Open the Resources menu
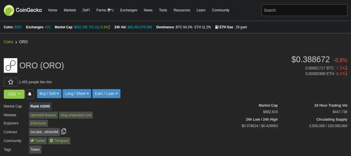 pyautogui.click(x=182, y=10)
